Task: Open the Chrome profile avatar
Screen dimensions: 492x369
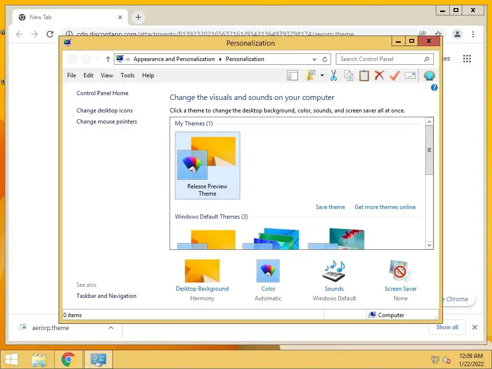Action: 457,34
